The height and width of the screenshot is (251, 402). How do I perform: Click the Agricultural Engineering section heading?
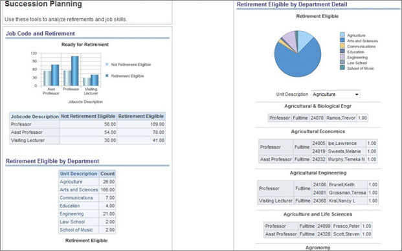318,173
